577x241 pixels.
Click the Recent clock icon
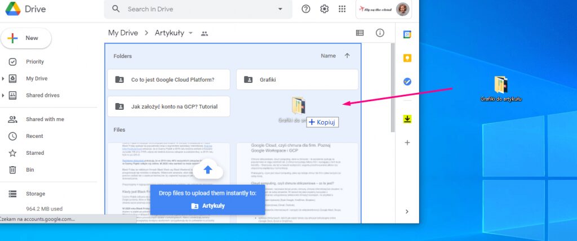[12, 136]
